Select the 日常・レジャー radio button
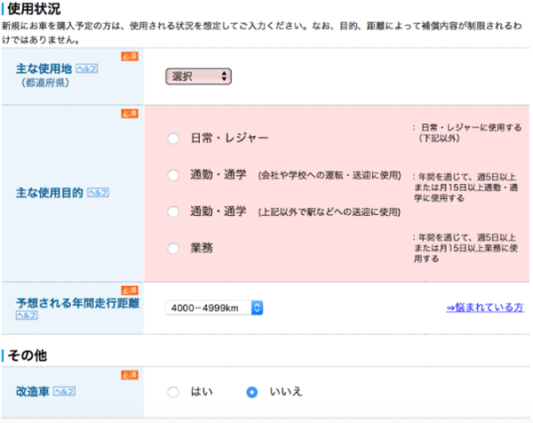Viewport: 533px width, 423px height. [173, 139]
